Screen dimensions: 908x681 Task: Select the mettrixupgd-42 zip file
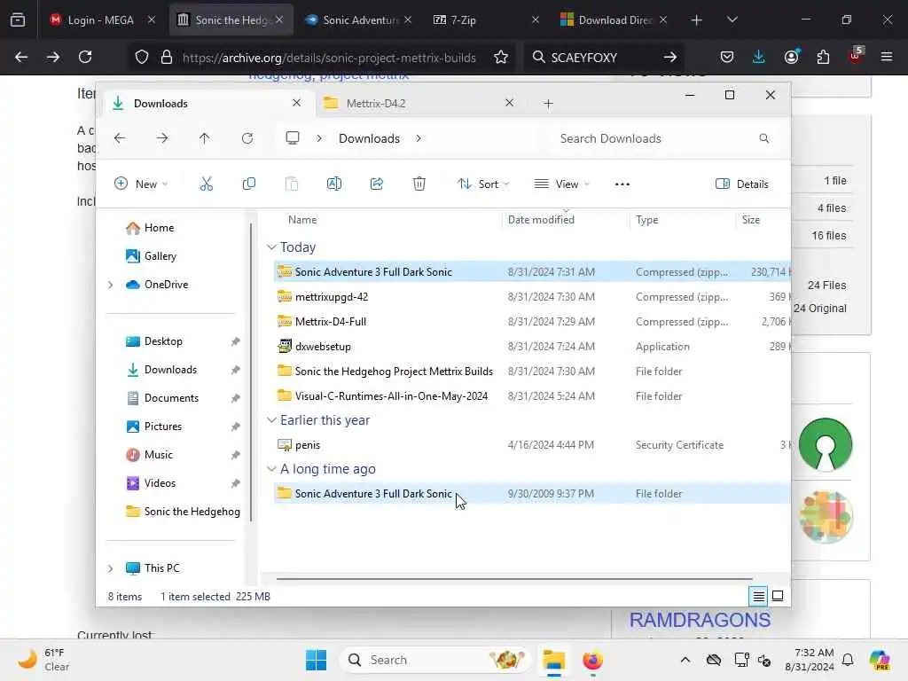(332, 296)
